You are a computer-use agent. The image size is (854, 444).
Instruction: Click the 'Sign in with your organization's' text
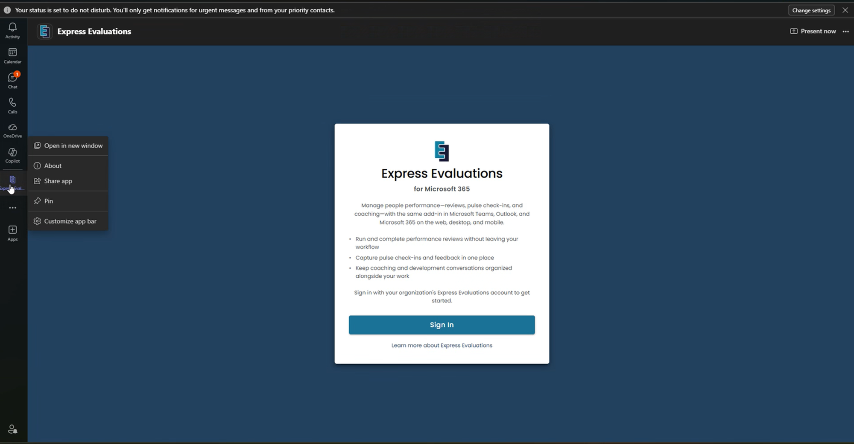442,297
